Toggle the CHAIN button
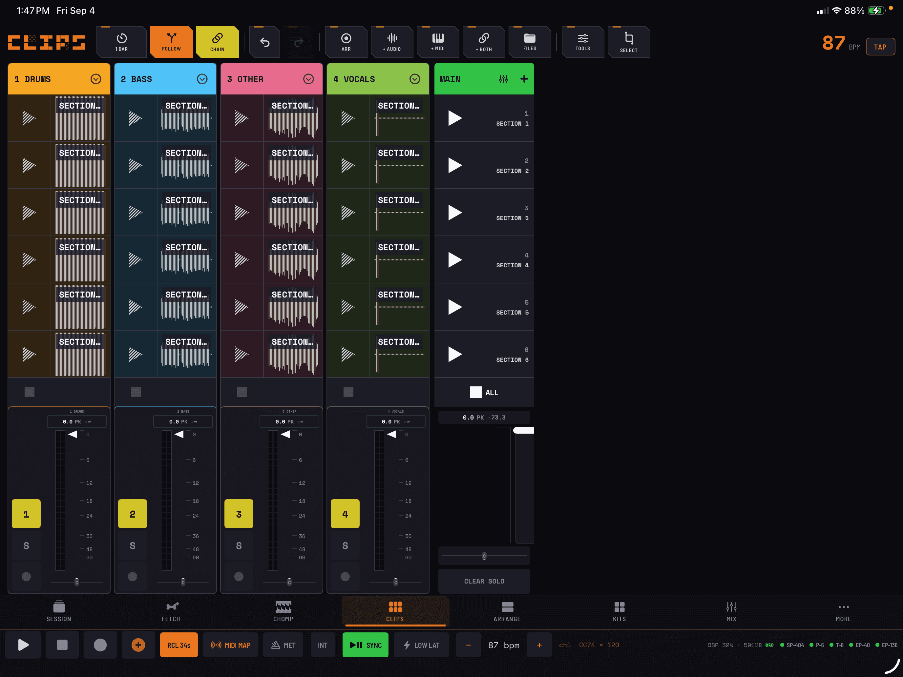 [217, 42]
